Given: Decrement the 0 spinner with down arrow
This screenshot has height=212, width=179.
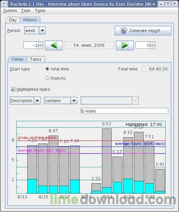Looking at the screenshot, I should tap(153, 47).
